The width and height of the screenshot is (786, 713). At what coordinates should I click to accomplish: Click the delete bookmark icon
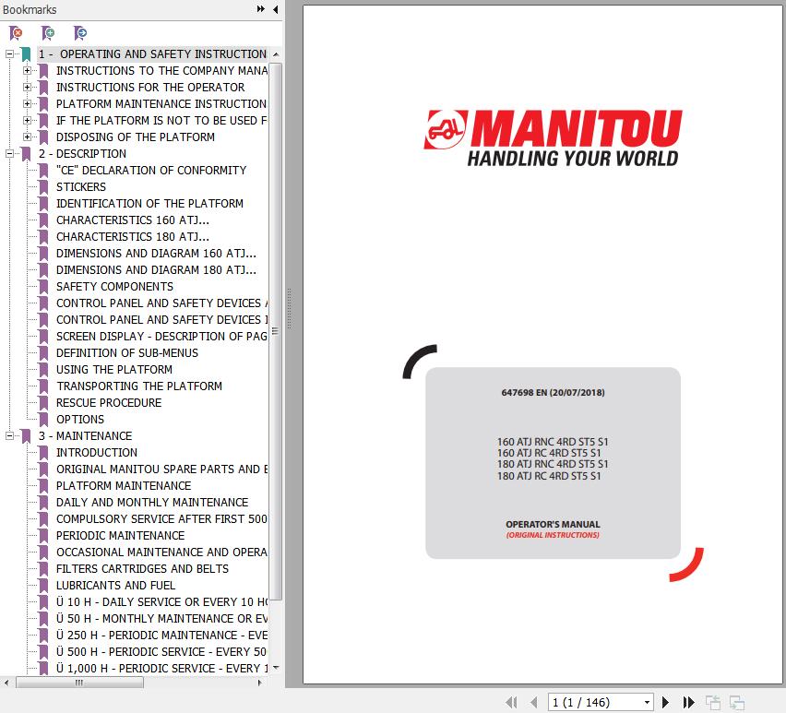pos(16,33)
